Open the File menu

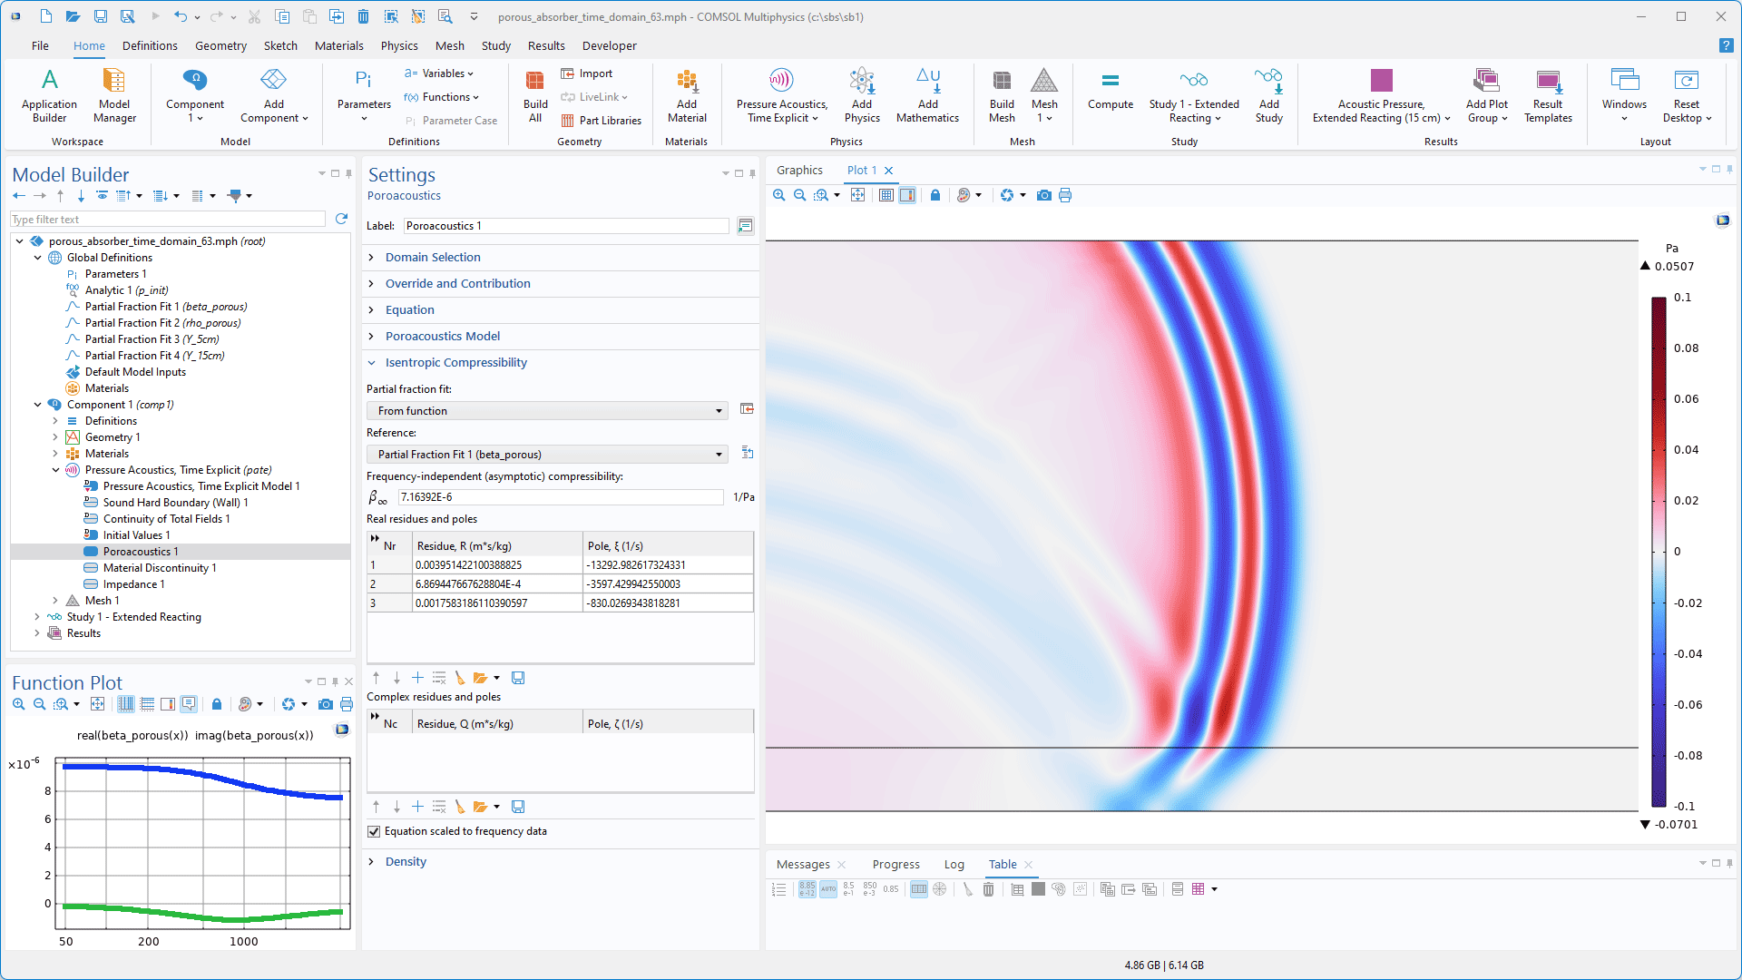coord(40,45)
